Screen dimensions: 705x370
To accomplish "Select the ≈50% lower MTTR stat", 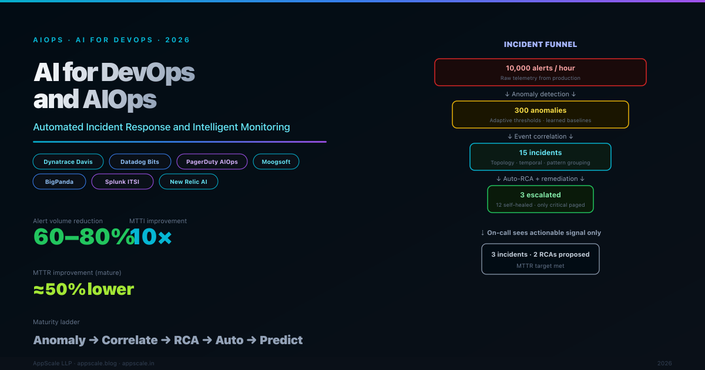I will click(83, 289).
